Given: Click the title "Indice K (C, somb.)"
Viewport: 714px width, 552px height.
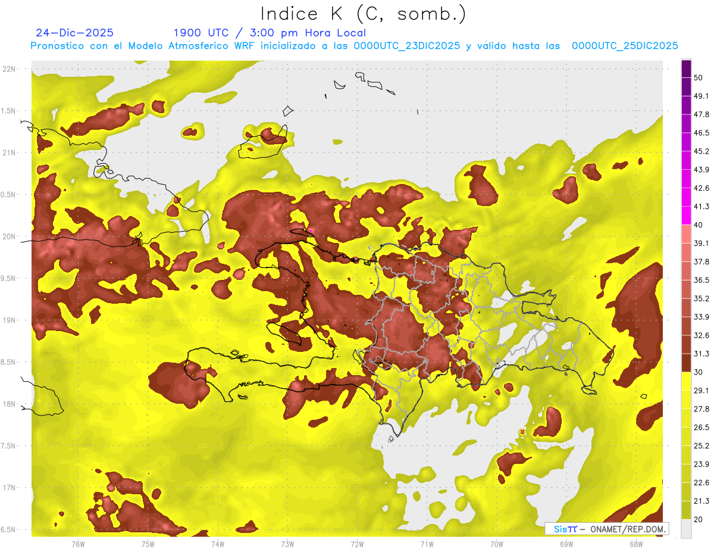Looking at the screenshot, I should 363,13.
